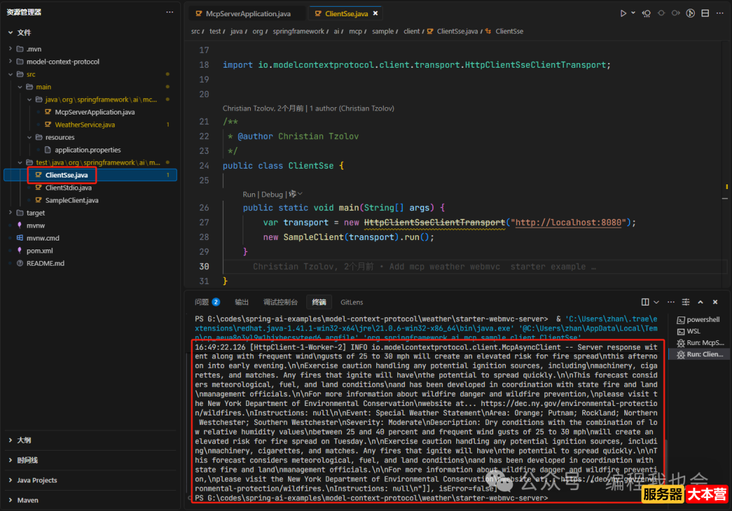Click the Christian Tzolov author code lens
732x511 pixels.
(308, 108)
